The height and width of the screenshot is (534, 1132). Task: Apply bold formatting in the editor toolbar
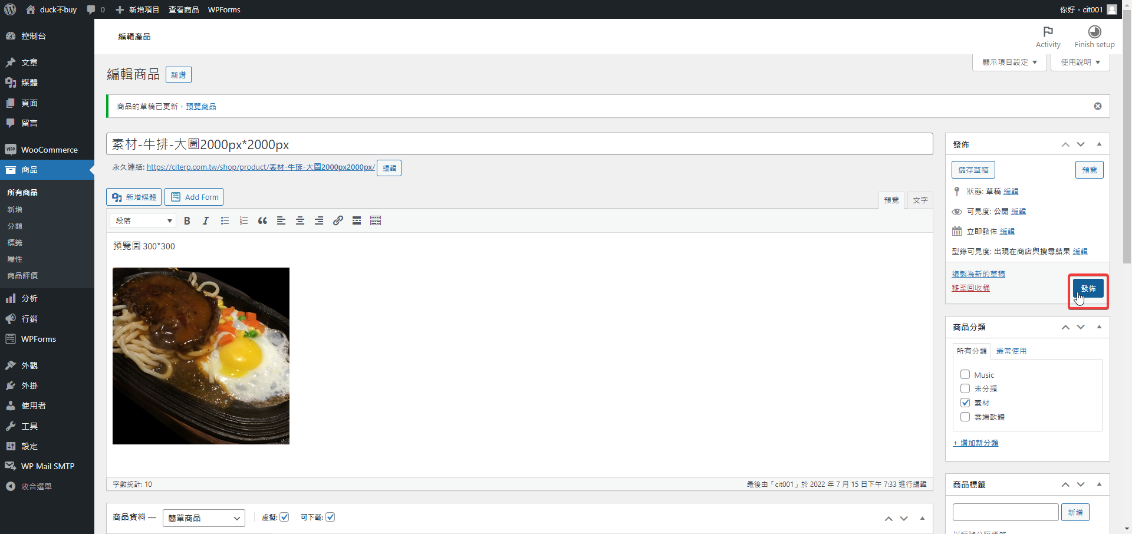pos(187,220)
